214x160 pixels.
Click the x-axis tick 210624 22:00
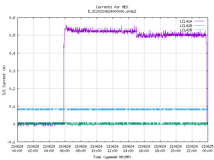tap(192, 149)
